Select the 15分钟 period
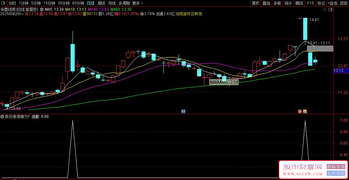Screen dimensions: 349x180 point(49,3)
